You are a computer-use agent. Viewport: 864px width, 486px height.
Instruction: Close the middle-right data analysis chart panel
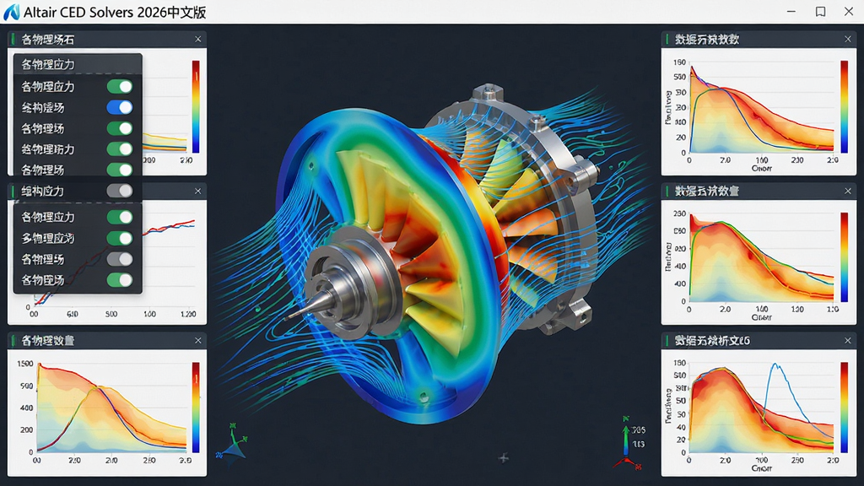(x=847, y=191)
